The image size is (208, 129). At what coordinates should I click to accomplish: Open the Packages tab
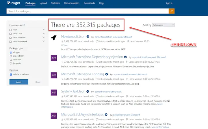pos(30,3)
